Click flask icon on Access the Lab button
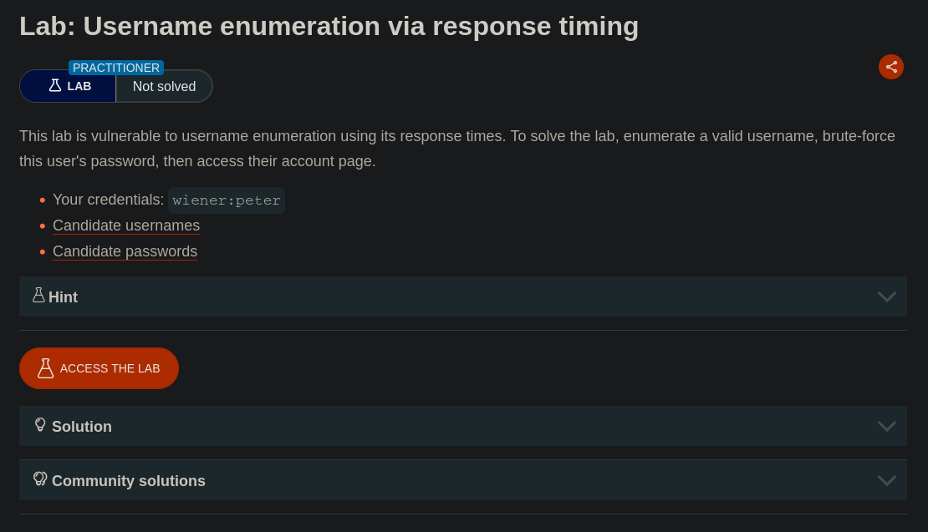Viewport: 928px width, 532px height. tap(45, 368)
